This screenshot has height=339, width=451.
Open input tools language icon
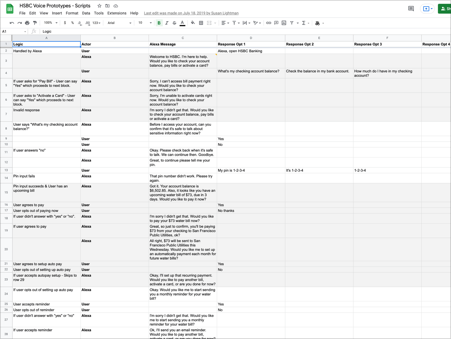point(317,23)
